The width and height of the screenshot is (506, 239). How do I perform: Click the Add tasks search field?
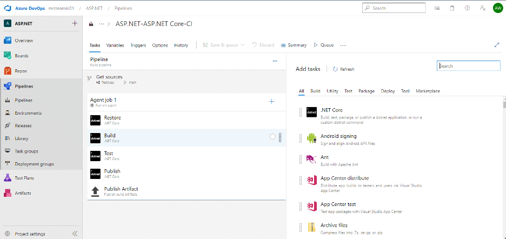click(x=469, y=66)
